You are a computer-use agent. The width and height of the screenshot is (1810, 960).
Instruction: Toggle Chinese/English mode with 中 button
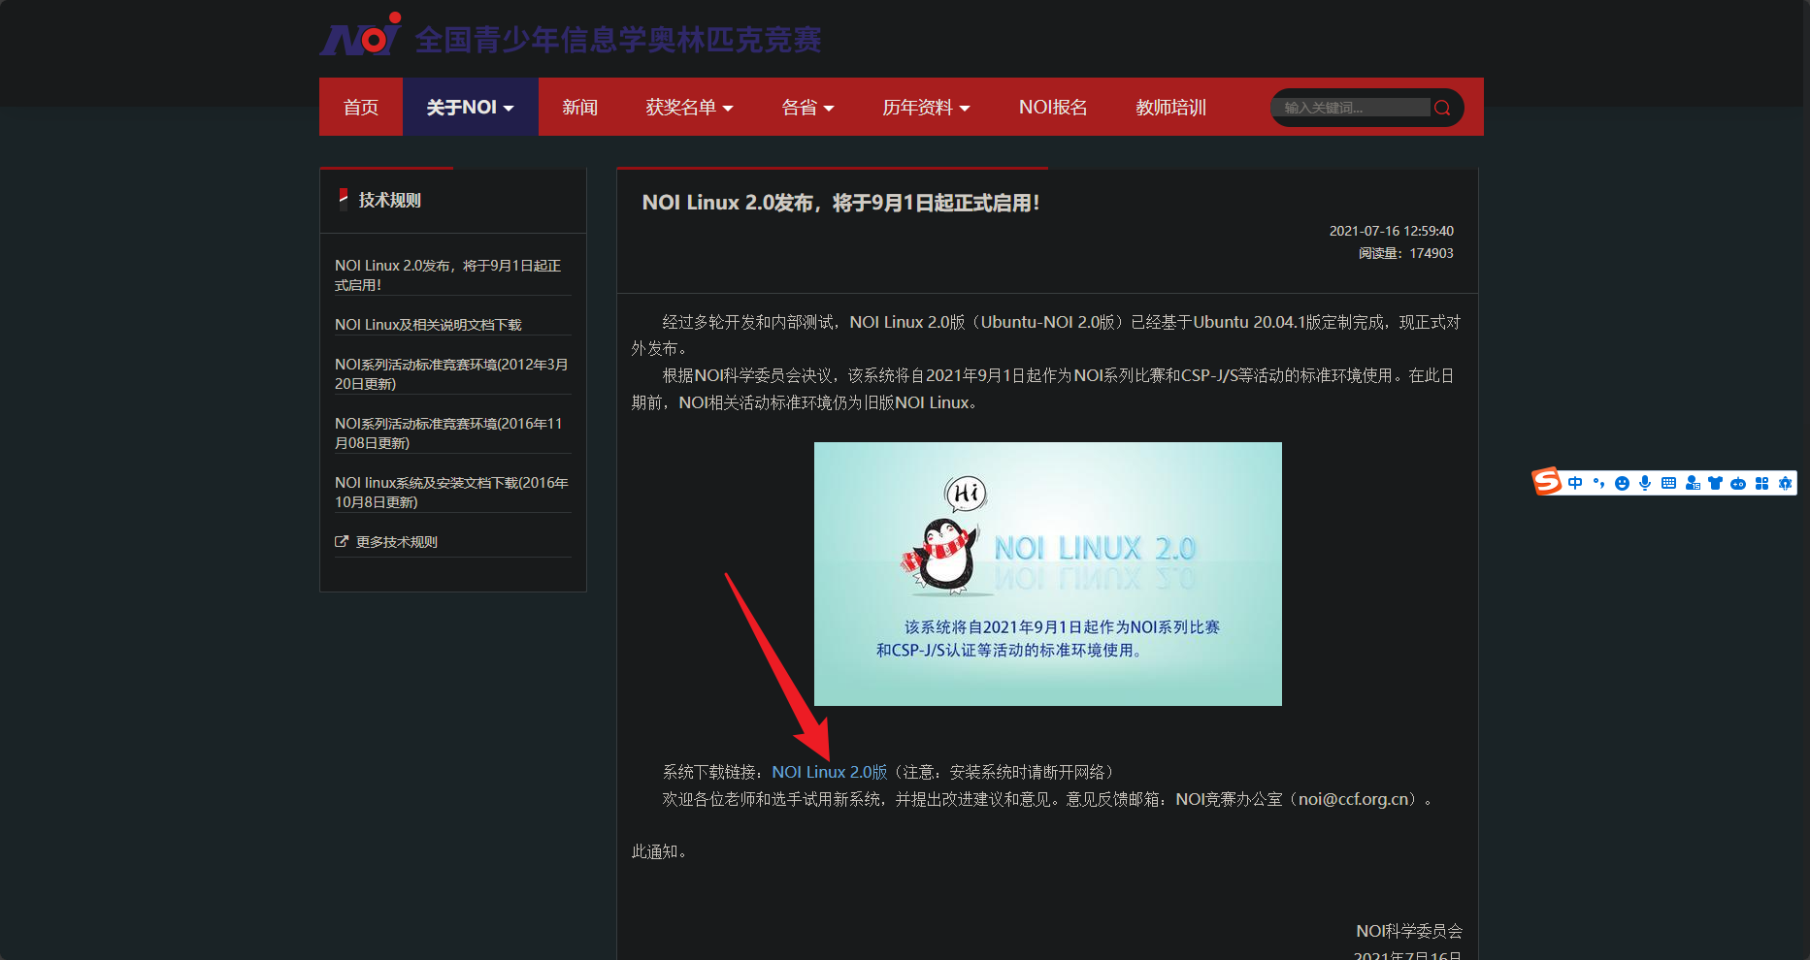coord(1575,483)
